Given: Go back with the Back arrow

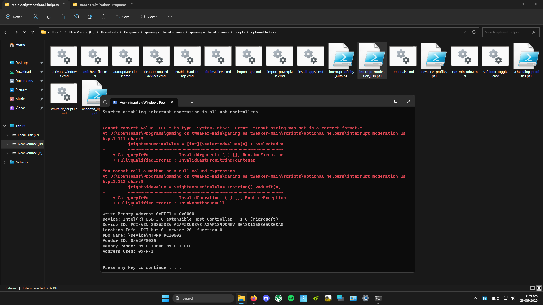Looking at the screenshot, I should point(6,32).
